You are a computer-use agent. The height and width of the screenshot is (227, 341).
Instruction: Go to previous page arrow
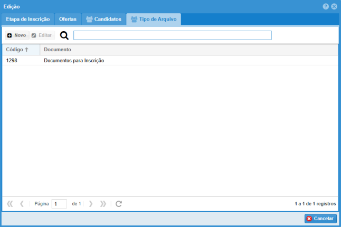(x=22, y=203)
